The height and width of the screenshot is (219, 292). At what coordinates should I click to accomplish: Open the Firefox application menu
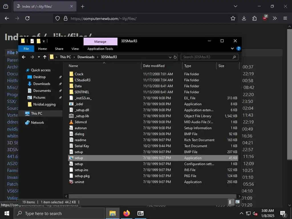pos(285,18)
